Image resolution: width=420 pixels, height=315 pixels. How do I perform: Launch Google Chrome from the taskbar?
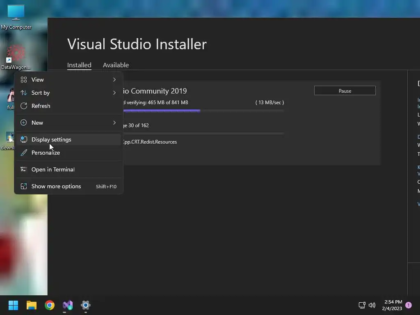50,305
